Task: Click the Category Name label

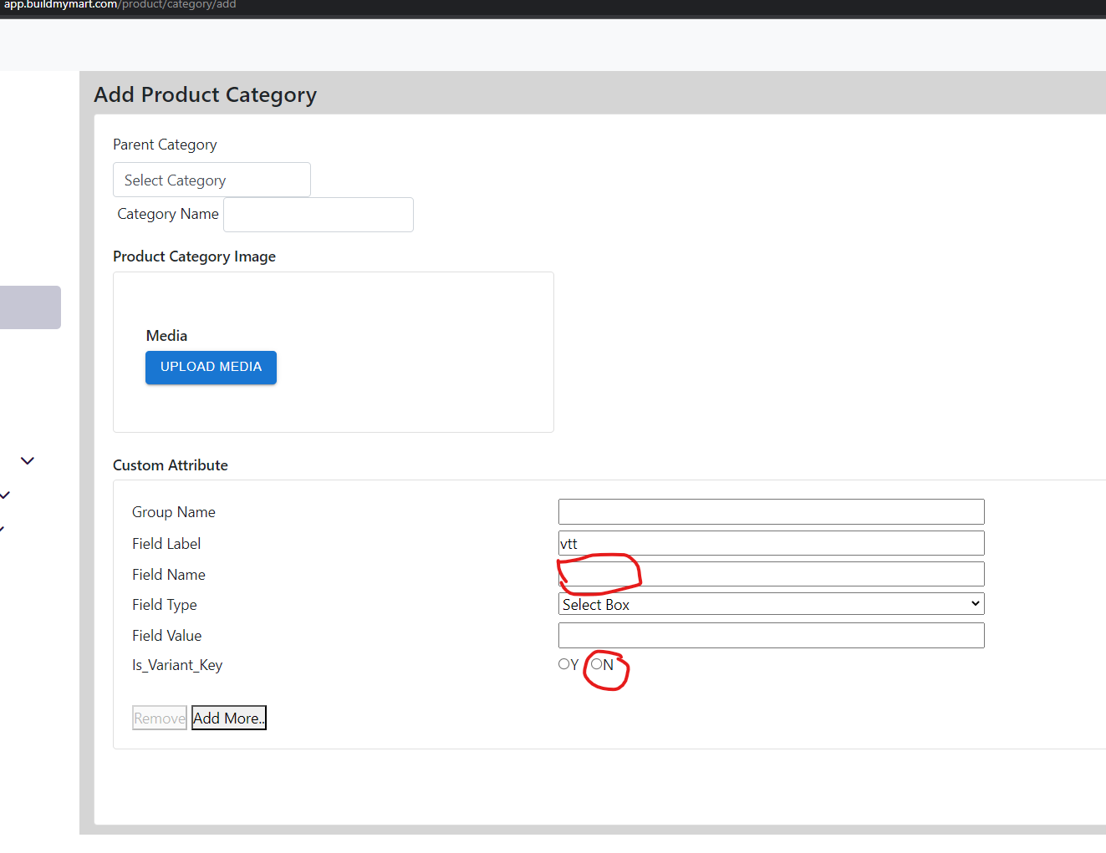Action: 168,214
